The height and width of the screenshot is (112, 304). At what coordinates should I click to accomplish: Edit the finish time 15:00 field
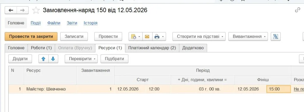(278, 89)
